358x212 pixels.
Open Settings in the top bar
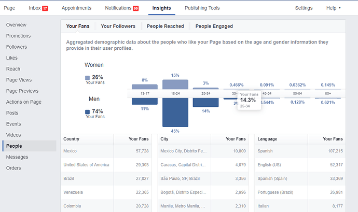pyautogui.click(x=304, y=8)
